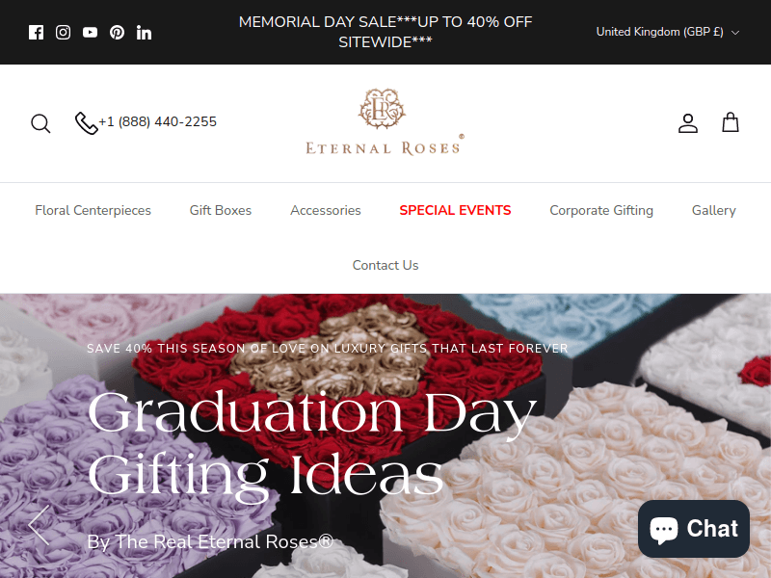Open the SPECIAL EVENTS menu
Image resolution: width=771 pixels, height=578 pixels.
coord(455,210)
